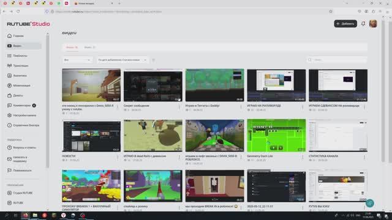The width and height of the screenshot is (392, 220).
Task: Expand the По дате добавления sort dropdown
Action: click(123, 60)
